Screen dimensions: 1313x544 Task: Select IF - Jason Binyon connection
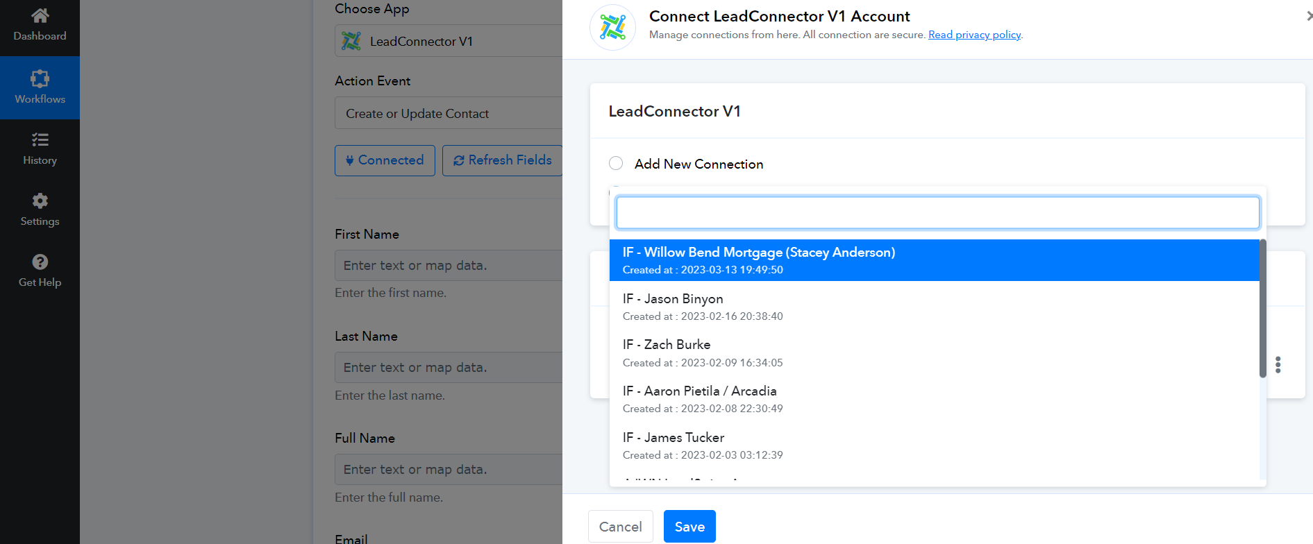[934, 307]
